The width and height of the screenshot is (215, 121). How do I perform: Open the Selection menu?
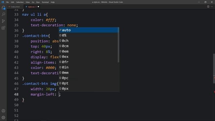20,2
